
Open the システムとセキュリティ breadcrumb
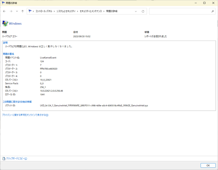(66, 11)
